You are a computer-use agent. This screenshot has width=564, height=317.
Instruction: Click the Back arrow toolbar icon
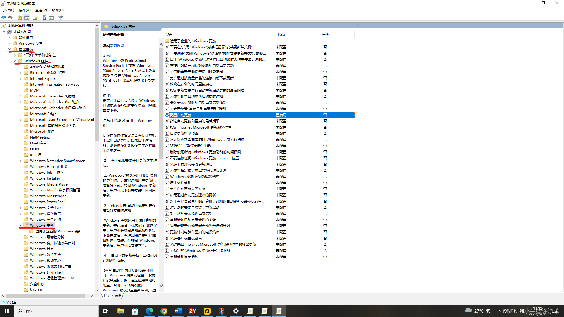[4, 18]
